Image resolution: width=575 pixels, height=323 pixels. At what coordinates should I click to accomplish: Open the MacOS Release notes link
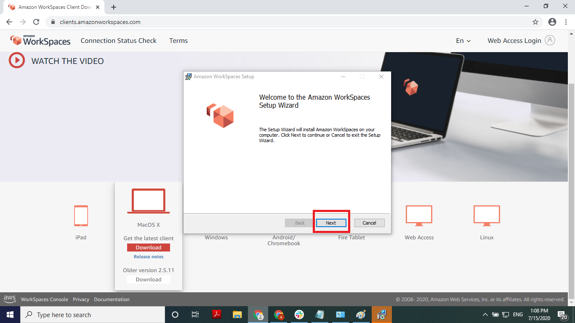point(149,257)
